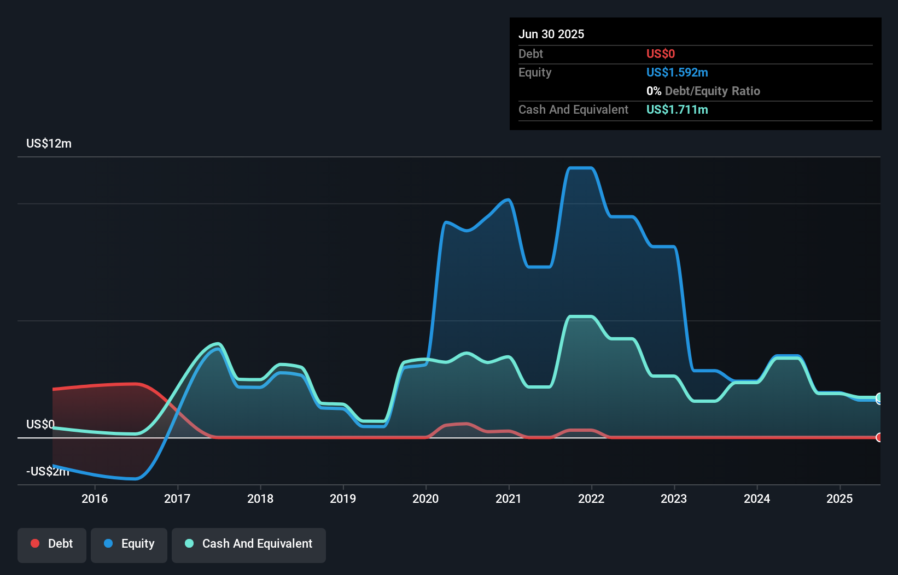Select the 2016 x-axis label
The image size is (898, 575).
click(x=95, y=498)
